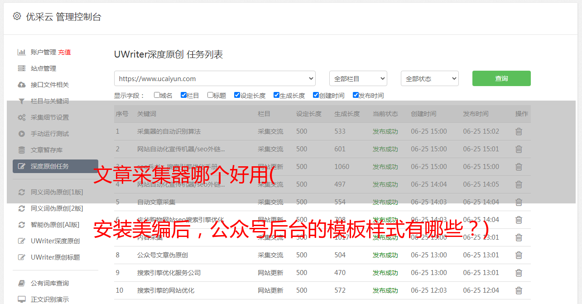Click the 搜索引擎优化服务公司 keyword row
The height and width of the screenshot is (304, 582).
click(169, 273)
